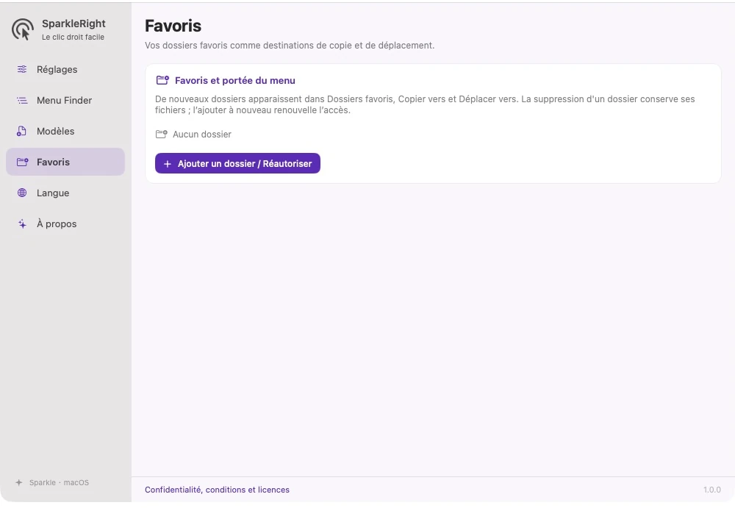The width and height of the screenshot is (735, 508).
Task: Click the De nouveaux dossiers apparaissent description
Action: (x=425, y=104)
